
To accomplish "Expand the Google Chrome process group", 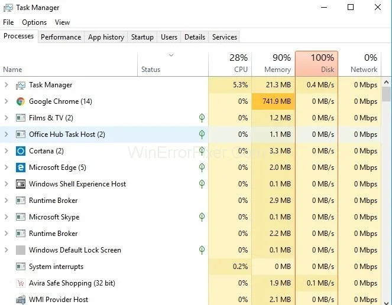I will coord(6,101).
